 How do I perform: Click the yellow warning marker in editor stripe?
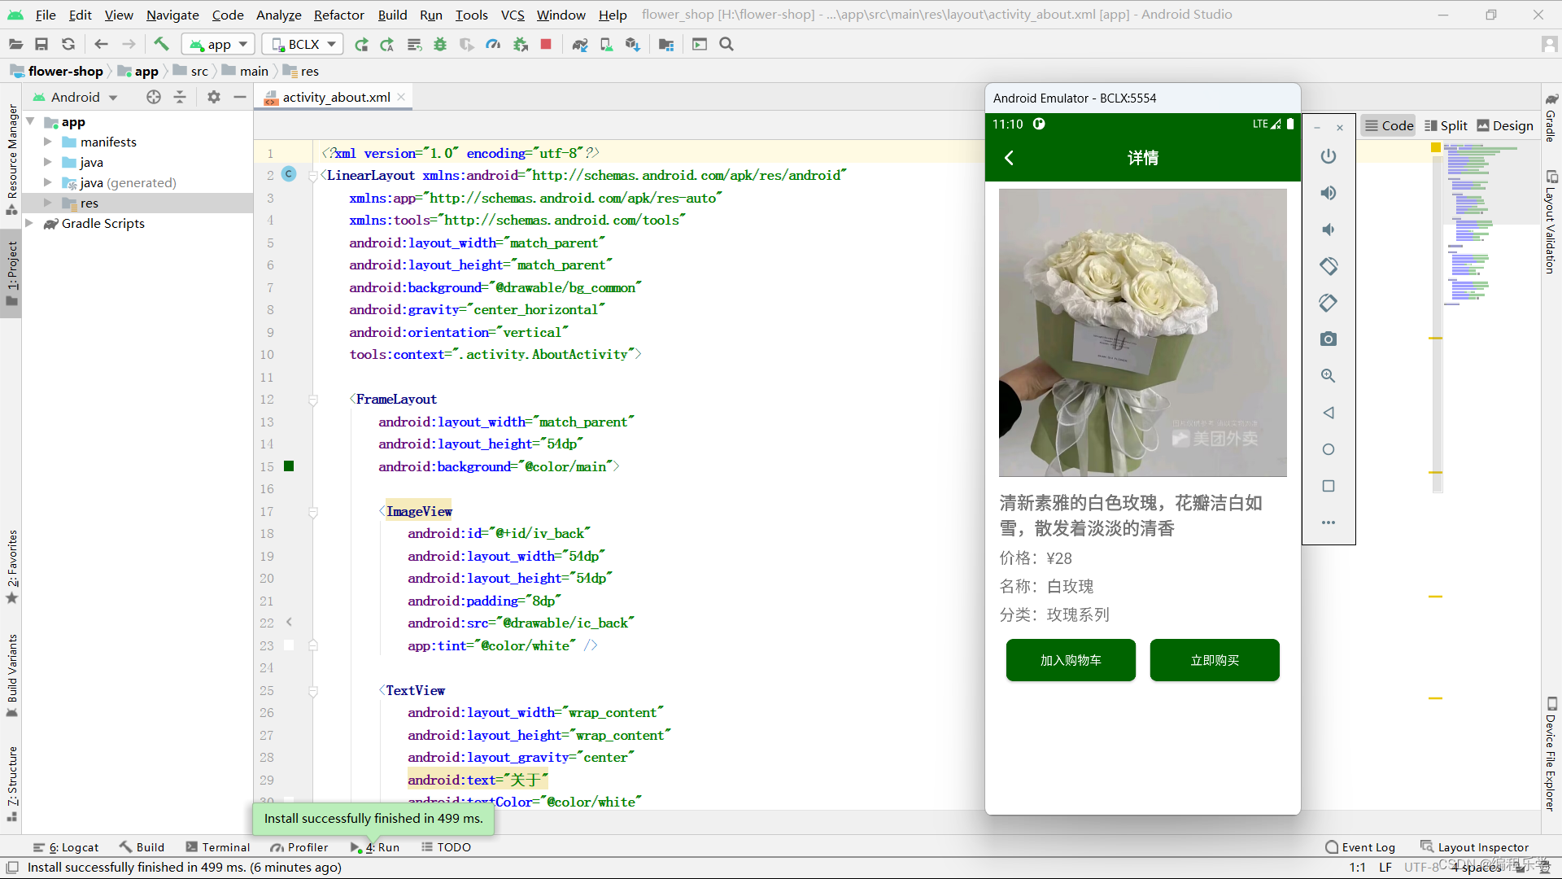coord(1436,147)
